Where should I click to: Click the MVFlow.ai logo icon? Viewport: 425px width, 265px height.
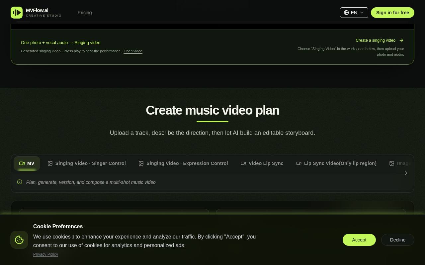pos(17,13)
